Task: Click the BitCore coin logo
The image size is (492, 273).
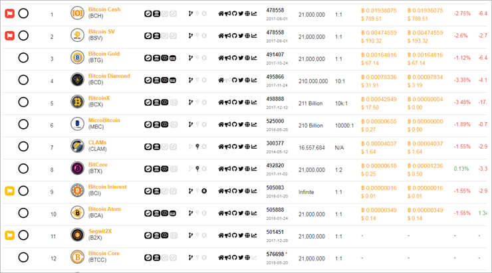Action: (x=77, y=169)
